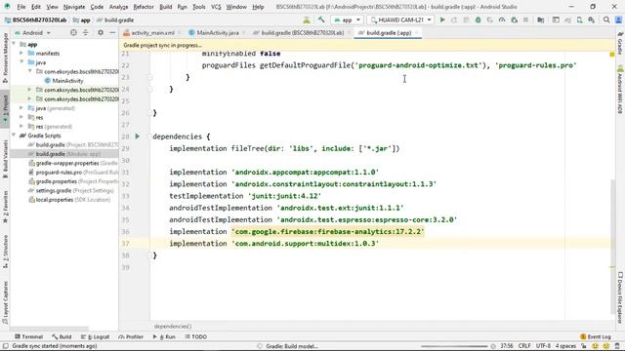
Task: Click the Gradle build progress bar
Action: point(454,346)
